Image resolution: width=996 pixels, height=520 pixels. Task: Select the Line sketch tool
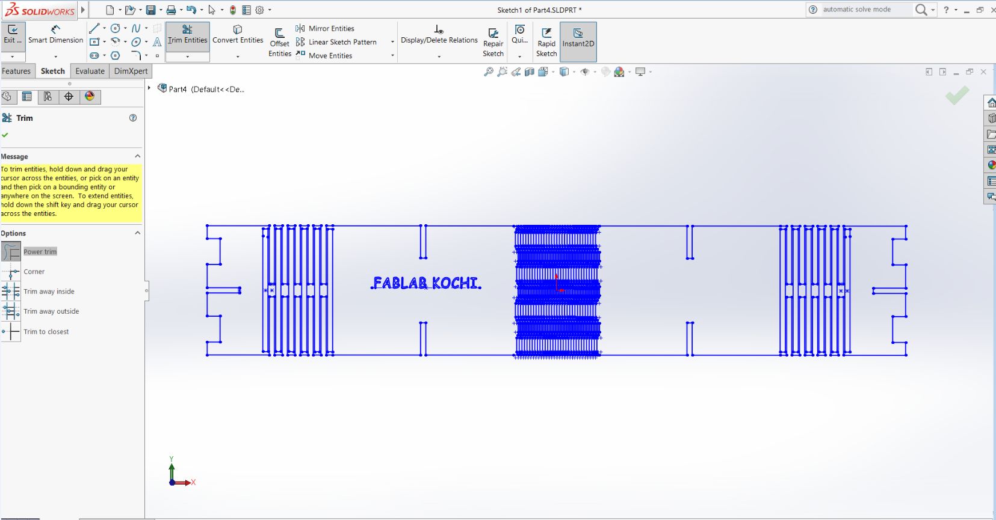(x=94, y=28)
